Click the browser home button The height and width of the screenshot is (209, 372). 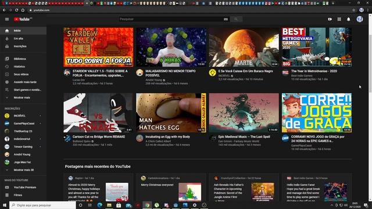tap(23, 10)
